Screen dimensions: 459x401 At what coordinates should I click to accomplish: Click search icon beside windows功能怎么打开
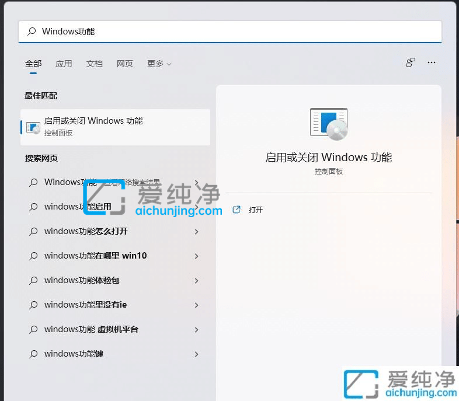[33, 232]
